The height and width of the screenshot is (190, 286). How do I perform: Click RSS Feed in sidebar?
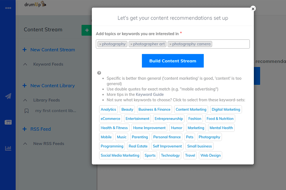point(41,129)
